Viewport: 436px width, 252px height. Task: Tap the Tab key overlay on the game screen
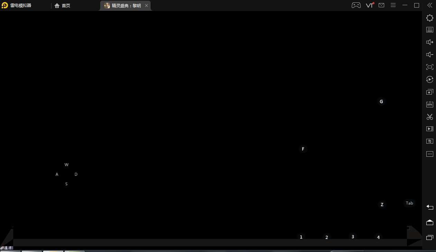[409, 203]
